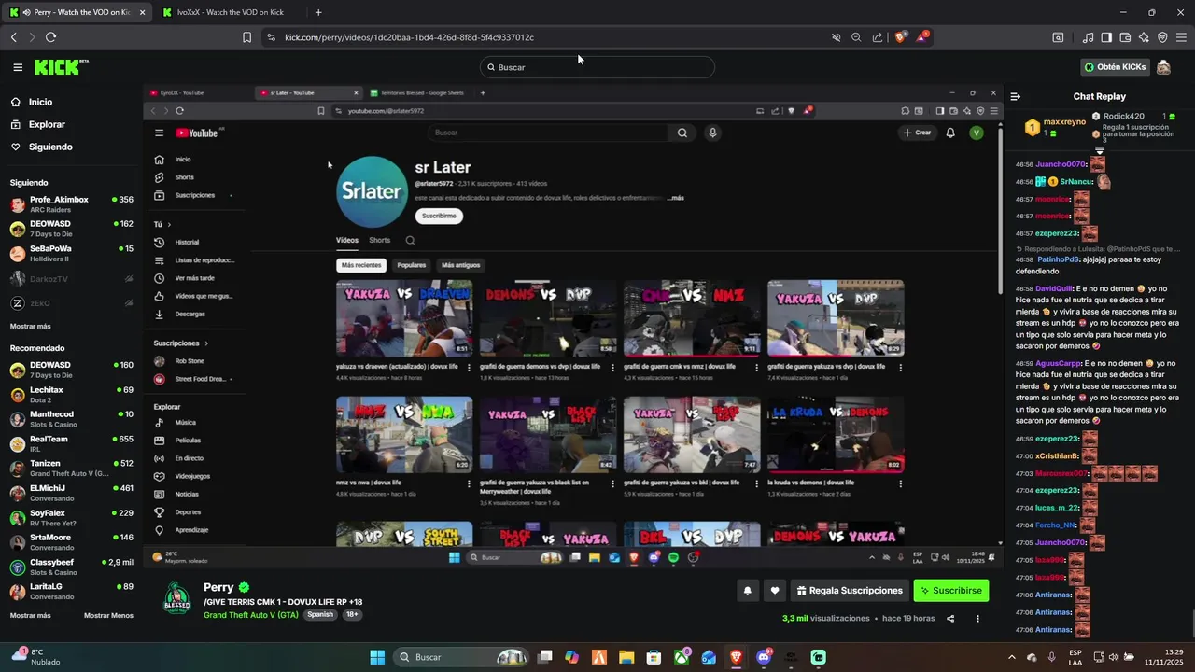
Task: Open Xbox app from taskbar
Action: tap(682, 657)
